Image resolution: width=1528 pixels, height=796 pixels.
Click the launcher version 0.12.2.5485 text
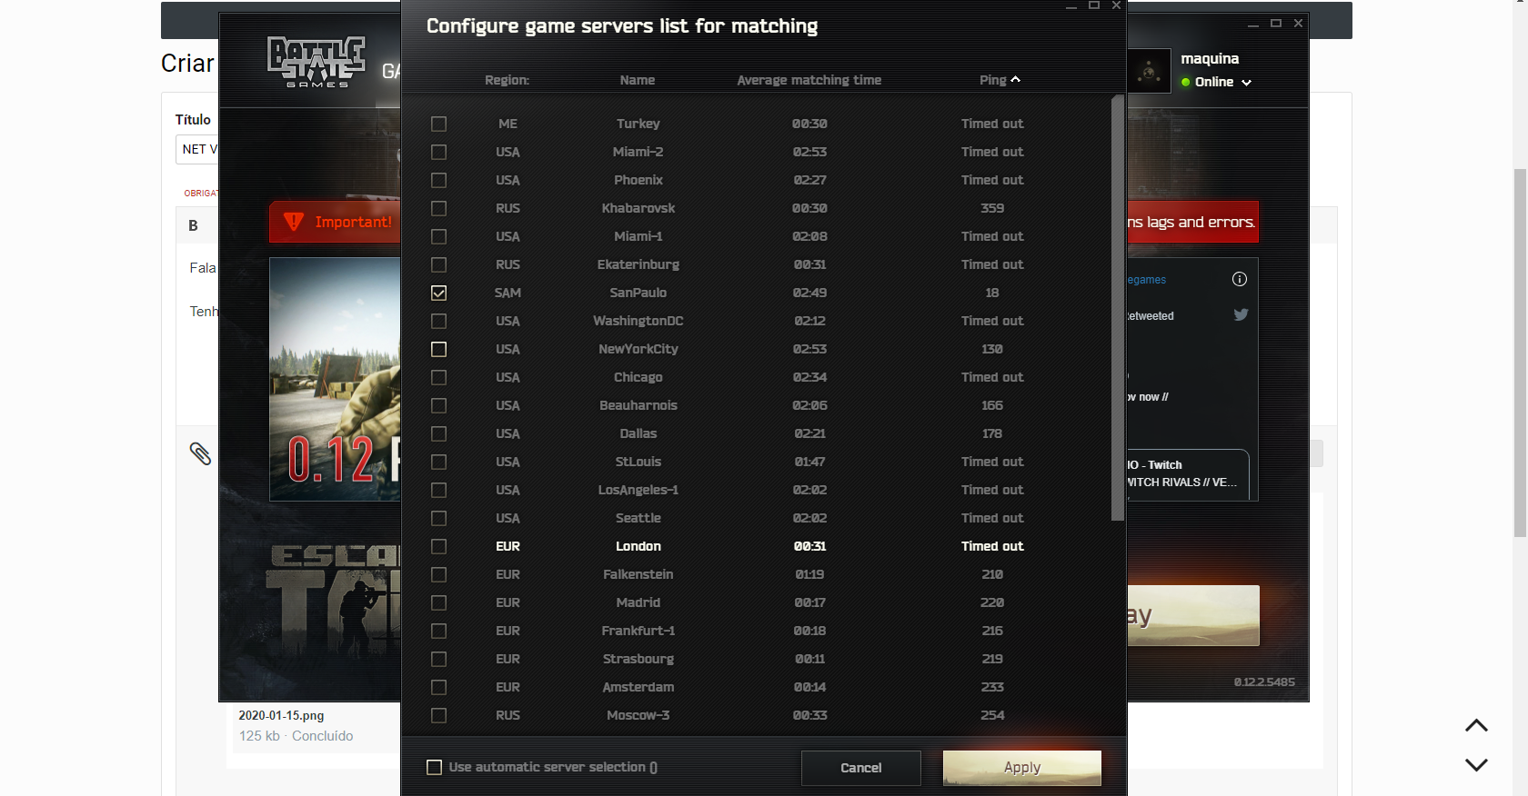click(1264, 682)
